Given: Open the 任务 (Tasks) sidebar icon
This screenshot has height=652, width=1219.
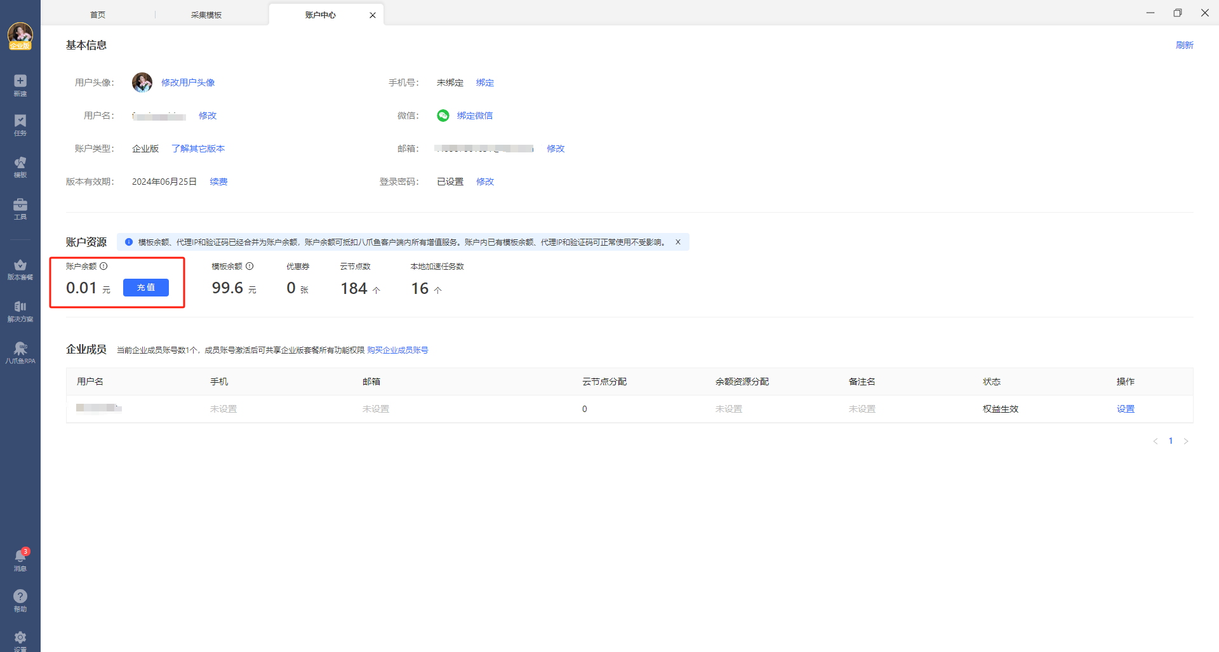Looking at the screenshot, I should click(20, 124).
